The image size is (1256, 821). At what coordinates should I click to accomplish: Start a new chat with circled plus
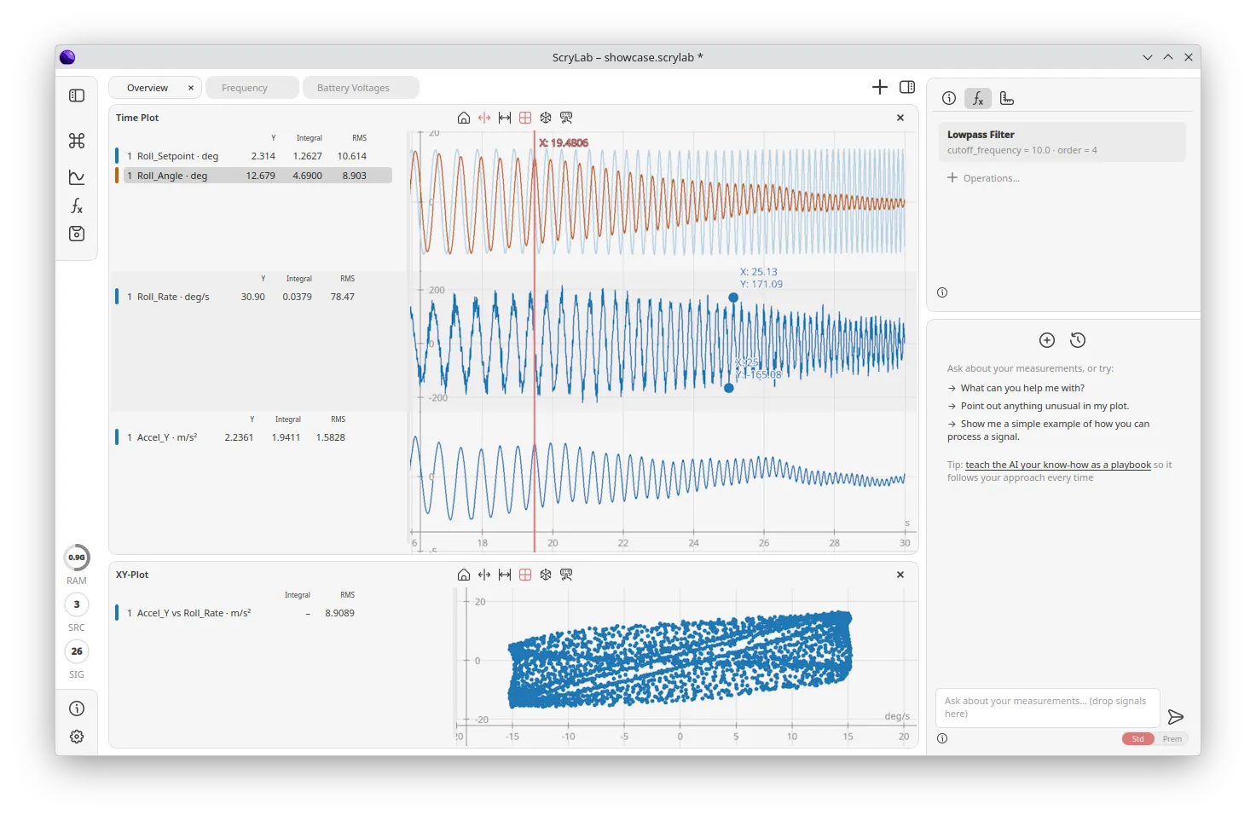coord(1047,340)
